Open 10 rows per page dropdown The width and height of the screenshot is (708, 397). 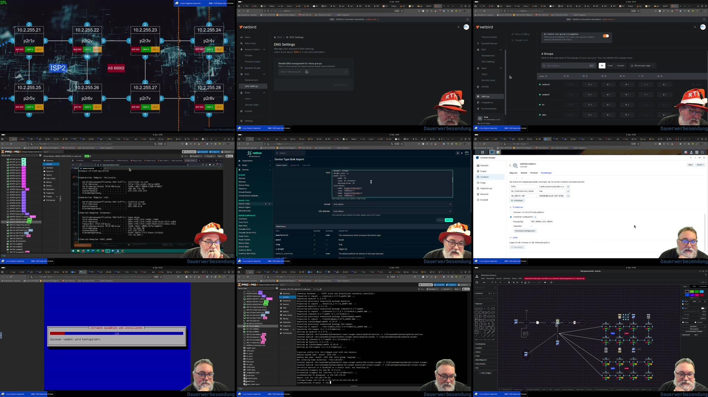click(642, 66)
